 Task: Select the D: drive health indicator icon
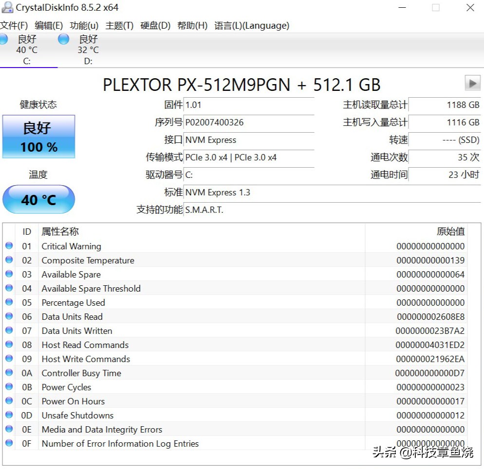point(63,39)
